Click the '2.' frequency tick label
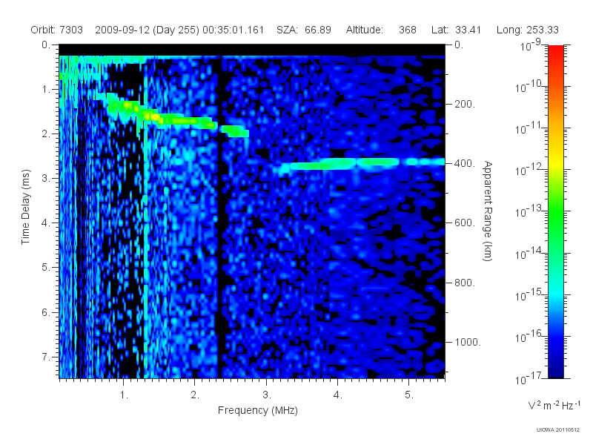 coord(195,395)
